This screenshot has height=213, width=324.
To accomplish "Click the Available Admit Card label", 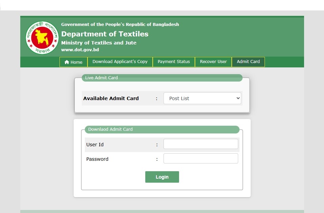I will pos(111,98).
